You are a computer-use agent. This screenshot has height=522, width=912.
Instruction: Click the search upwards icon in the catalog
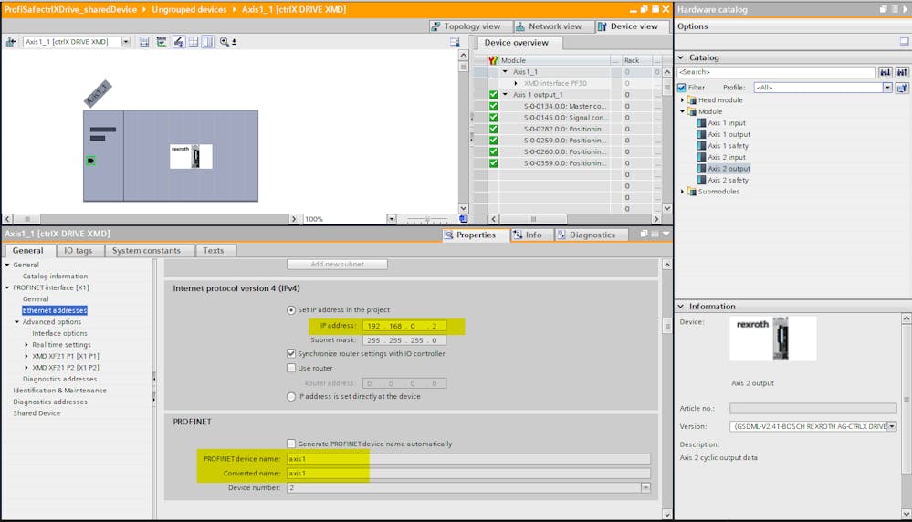click(902, 72)
